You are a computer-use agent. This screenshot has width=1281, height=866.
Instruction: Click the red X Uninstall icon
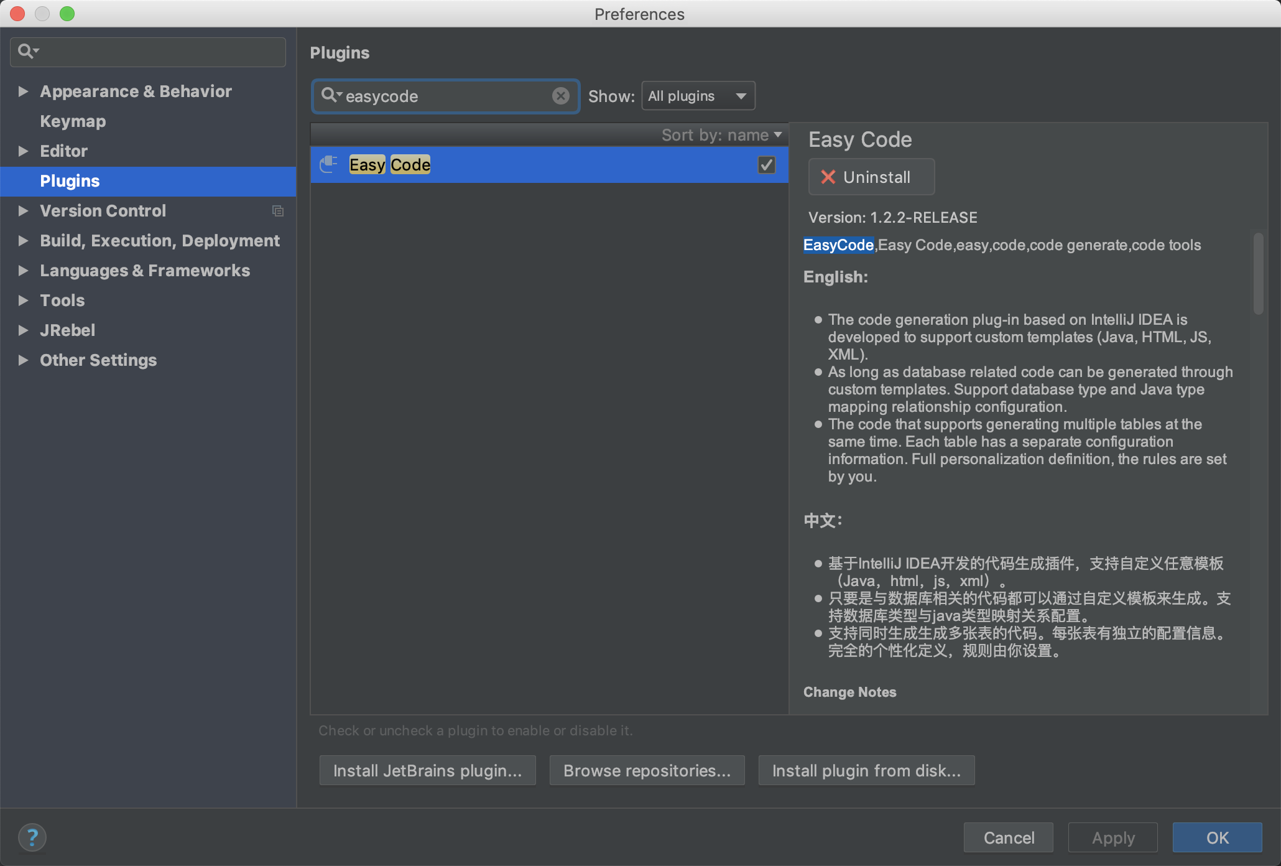828,177
